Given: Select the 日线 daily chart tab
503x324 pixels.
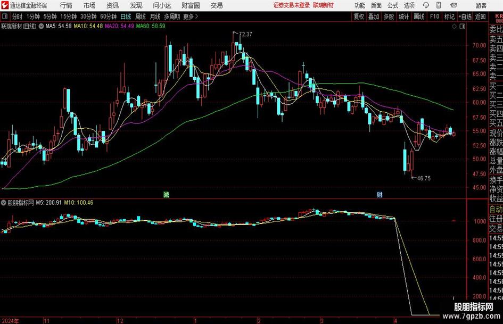Looking at the screenshot, I should click(x=126, y=16).
